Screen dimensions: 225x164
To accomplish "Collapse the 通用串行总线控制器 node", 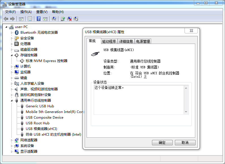I will (12, 101).
